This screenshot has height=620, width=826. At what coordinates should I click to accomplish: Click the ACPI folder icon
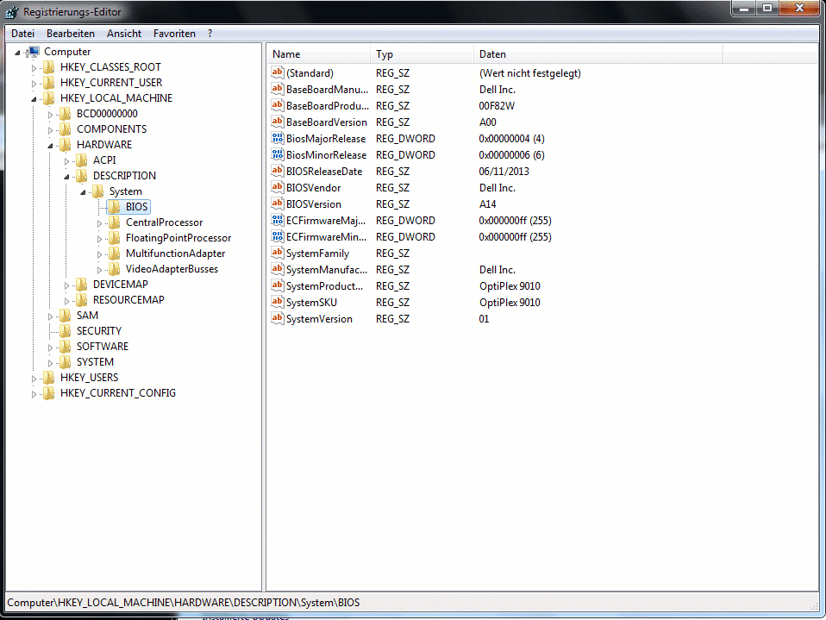coord(82,160)
